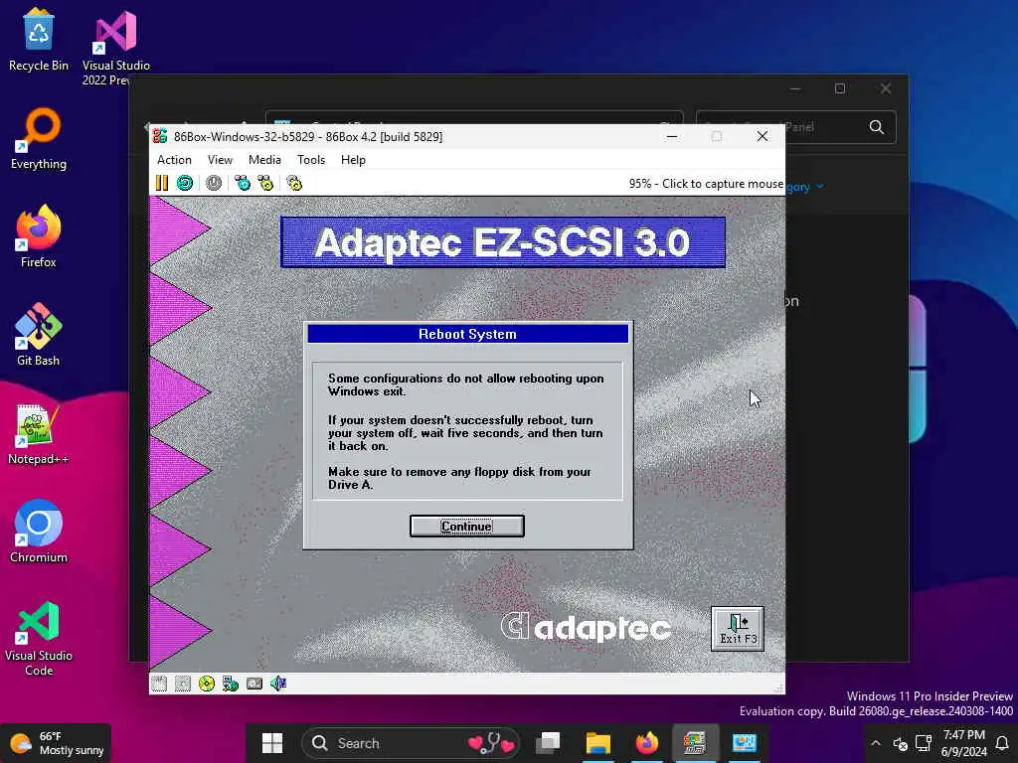Viewport: 1018px width, 763px height.
Task: Switch to Firefox on the taskbar
Action: [646, 743]
